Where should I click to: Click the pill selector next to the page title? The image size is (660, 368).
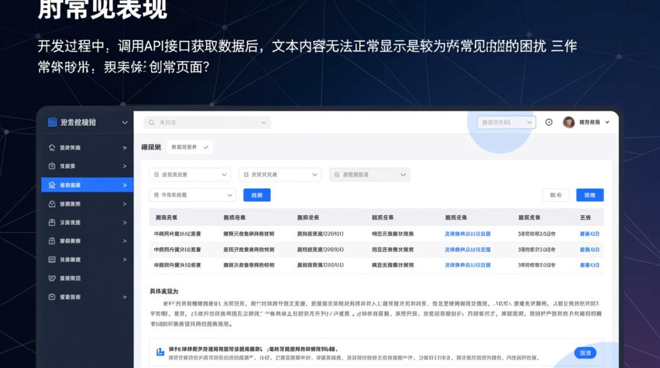191,147
